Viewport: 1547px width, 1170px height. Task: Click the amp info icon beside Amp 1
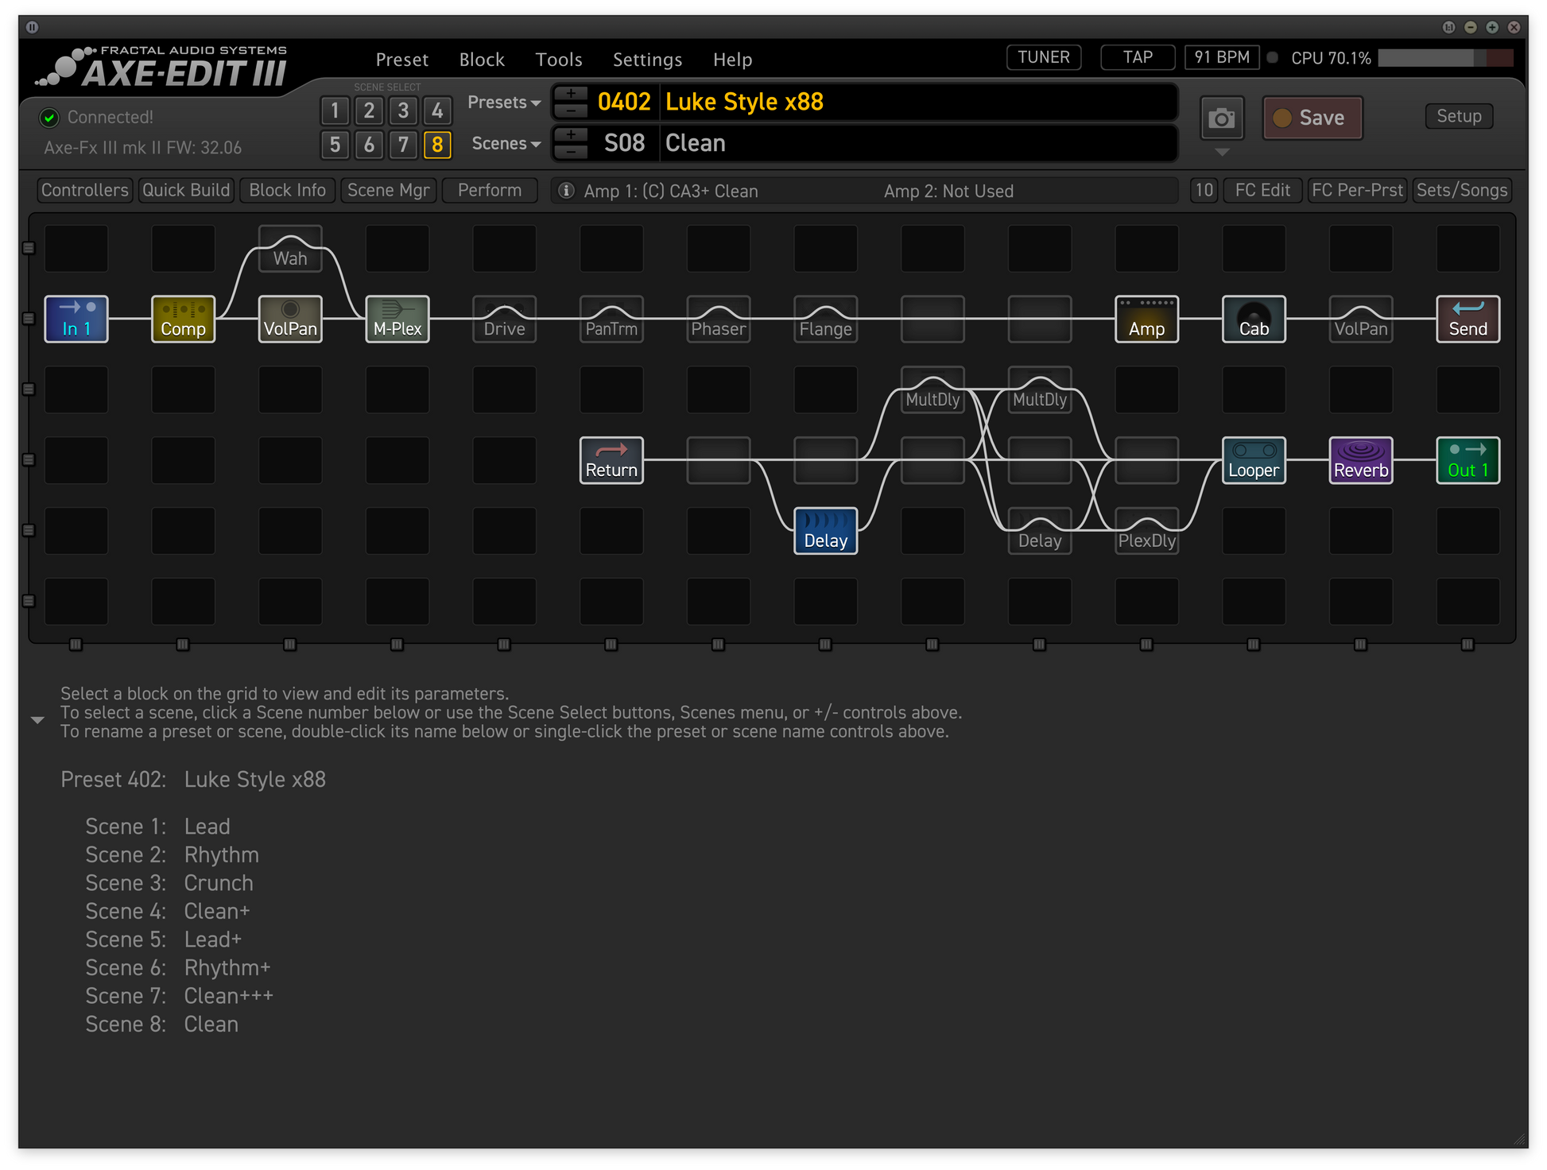(566, 191)
